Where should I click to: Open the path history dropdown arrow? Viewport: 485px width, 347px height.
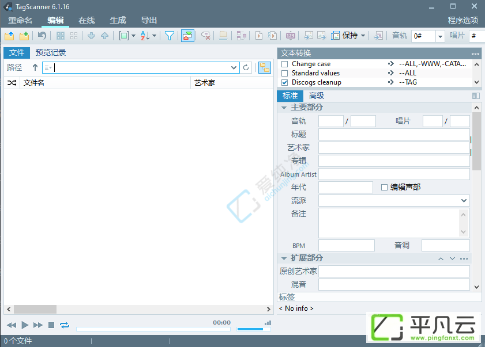pyautogui.click(x=234, y=67)
